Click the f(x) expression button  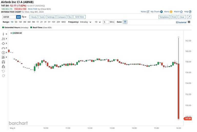(70, 17)
